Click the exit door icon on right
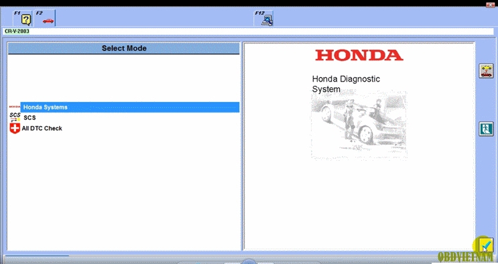The image size is (498, 264). coord(486,129)
